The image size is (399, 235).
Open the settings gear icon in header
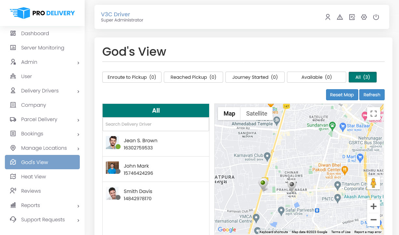point(364,17)
